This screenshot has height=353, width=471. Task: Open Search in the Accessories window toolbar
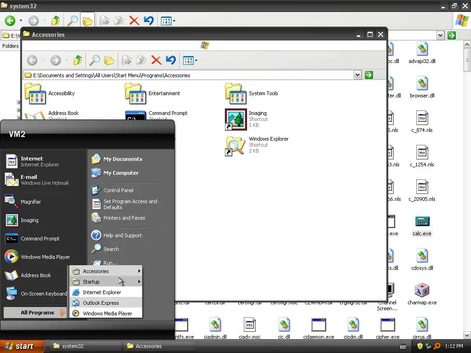coord(94,60)
